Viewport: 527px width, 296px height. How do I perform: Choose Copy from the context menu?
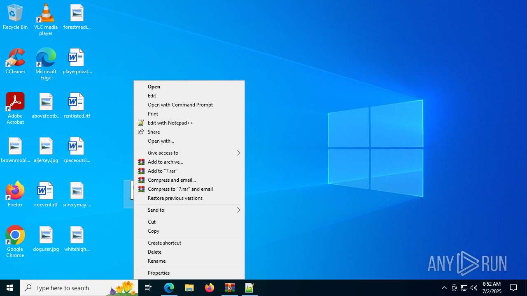pos(189,231)
